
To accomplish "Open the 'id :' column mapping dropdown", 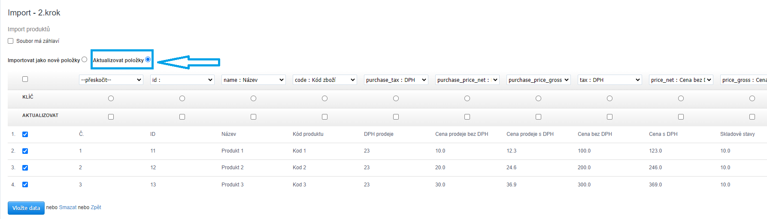I will (182, 80).
